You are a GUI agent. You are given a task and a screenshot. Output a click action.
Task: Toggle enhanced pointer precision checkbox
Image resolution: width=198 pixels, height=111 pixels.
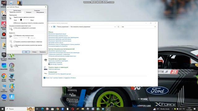click(x=15, y=23)
